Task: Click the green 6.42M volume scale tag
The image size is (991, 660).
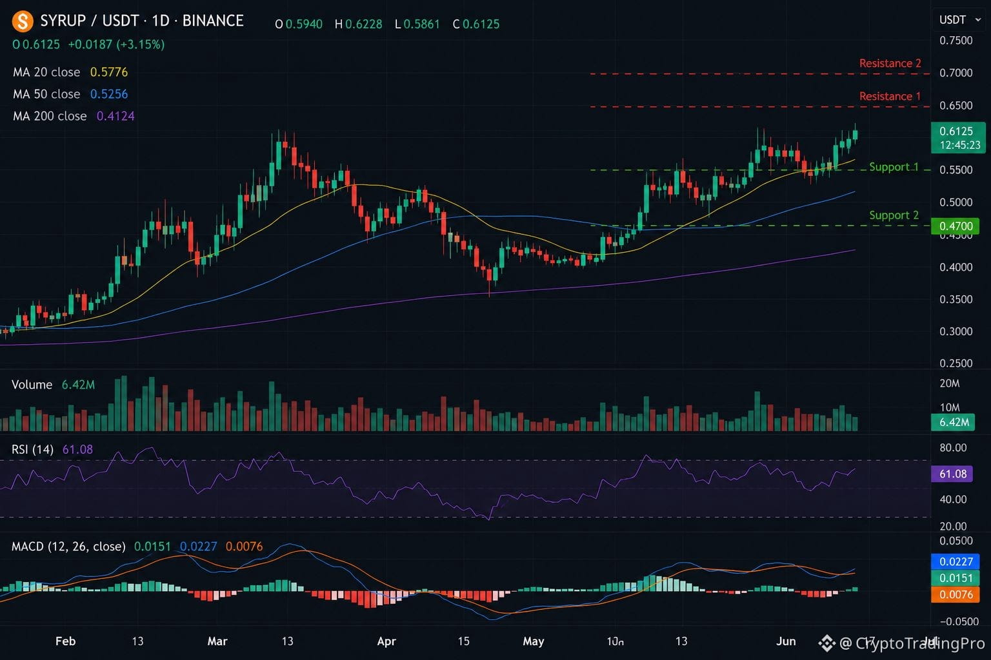Action: [952, 422]
